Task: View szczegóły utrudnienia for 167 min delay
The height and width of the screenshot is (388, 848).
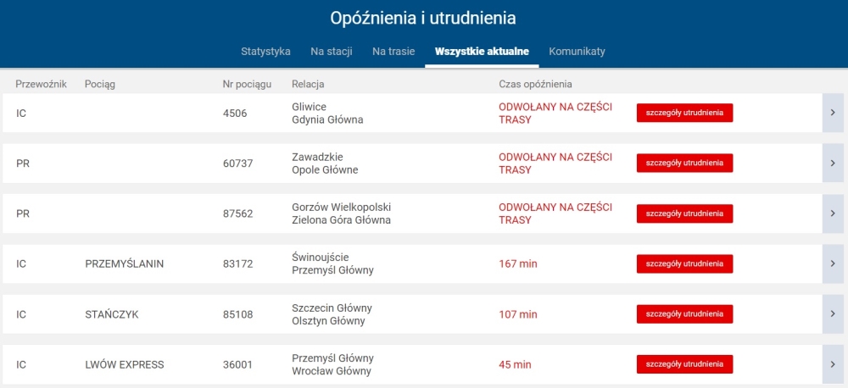Action: (684, 263)
